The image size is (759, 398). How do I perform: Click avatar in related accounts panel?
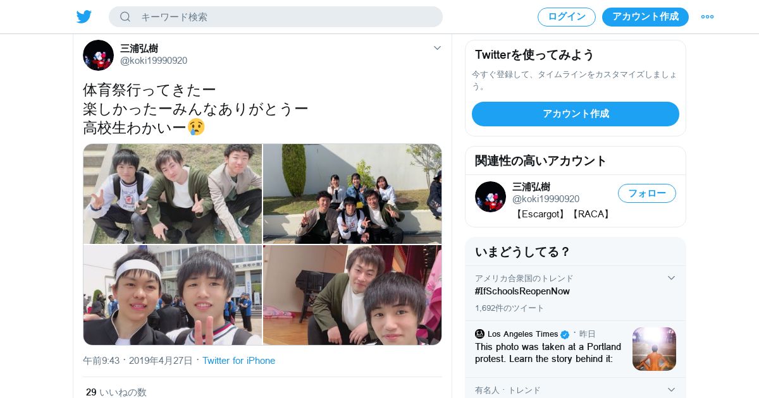[x=490, y=196]
